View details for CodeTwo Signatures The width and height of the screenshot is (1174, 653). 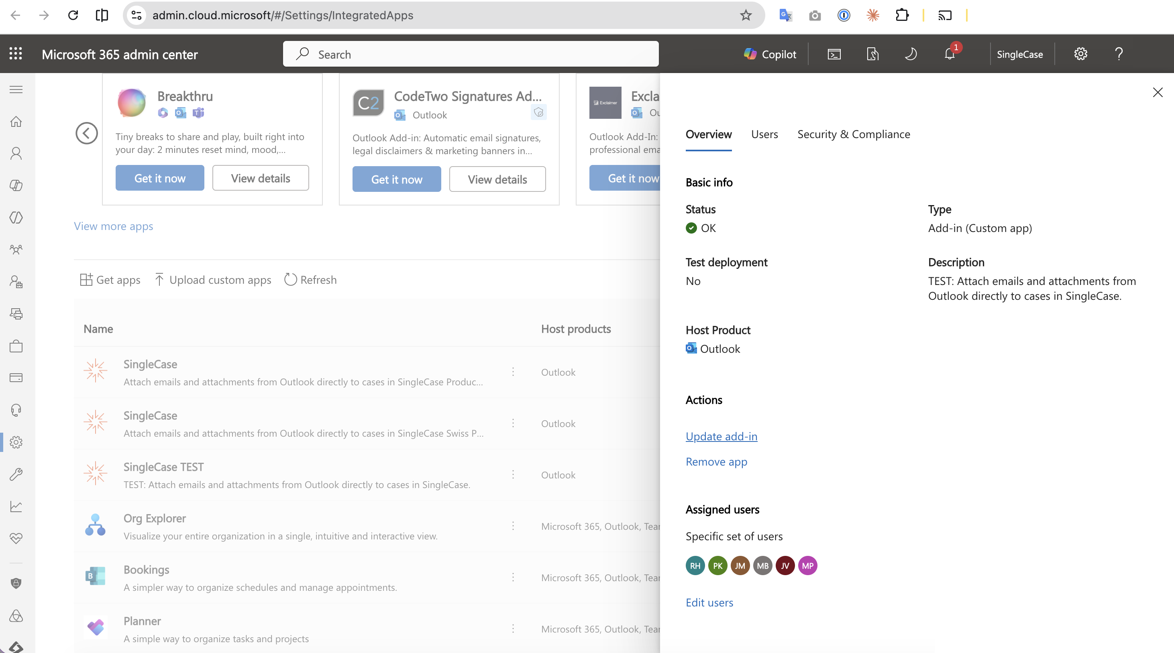click(497, 179)
